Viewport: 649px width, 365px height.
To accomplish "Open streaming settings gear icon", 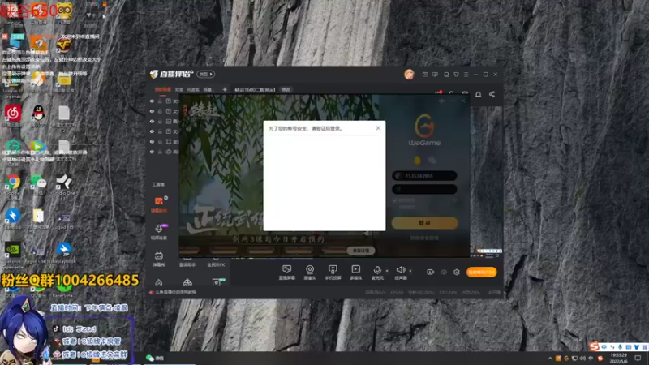I will coord(457,273).
